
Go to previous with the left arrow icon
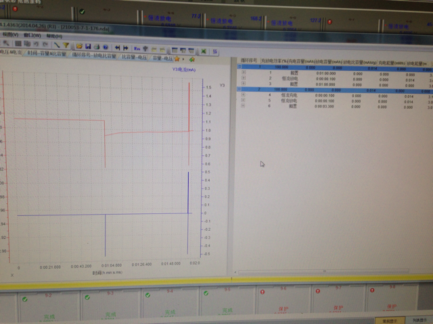117,48
